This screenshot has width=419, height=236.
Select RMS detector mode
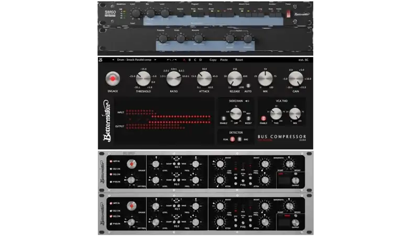click(x=239, y=139)
